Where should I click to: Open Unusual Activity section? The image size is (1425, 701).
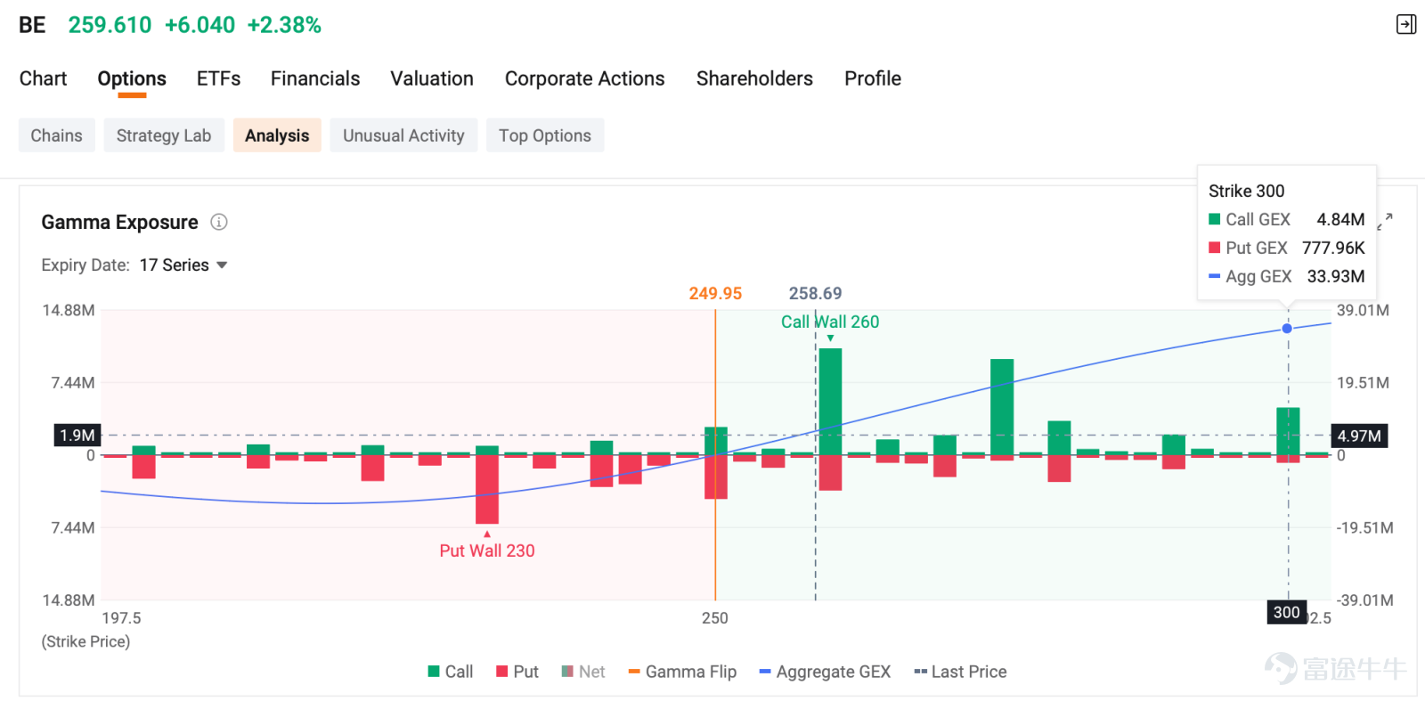click(x=403, y=135)
